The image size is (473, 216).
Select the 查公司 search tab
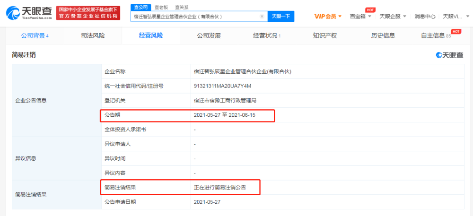(141, 7)
